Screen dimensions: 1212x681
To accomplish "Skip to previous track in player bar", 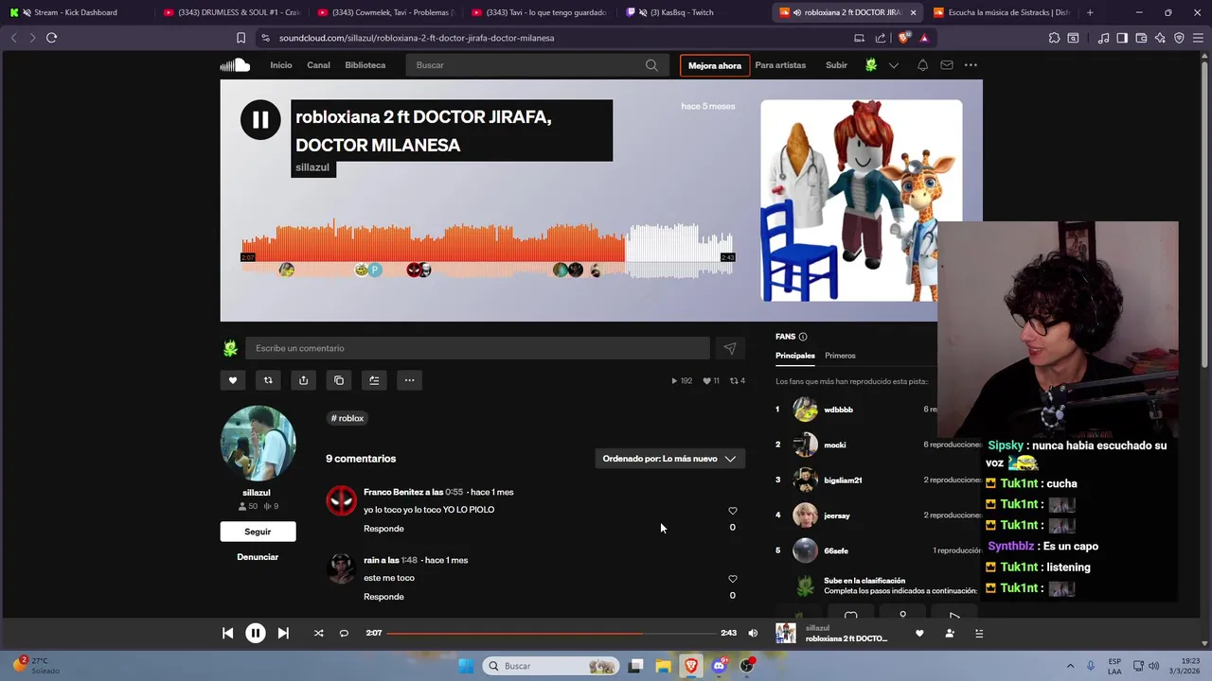I will (x=227, y=633).
